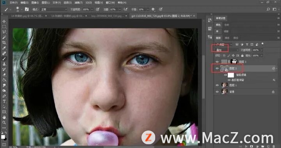Select the Clone Stamp tool
Viewport: 281px width, 148px height.
tap(4, 64)
